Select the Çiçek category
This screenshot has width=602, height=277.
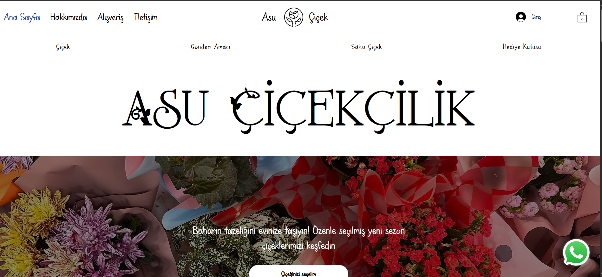[63, 47]
